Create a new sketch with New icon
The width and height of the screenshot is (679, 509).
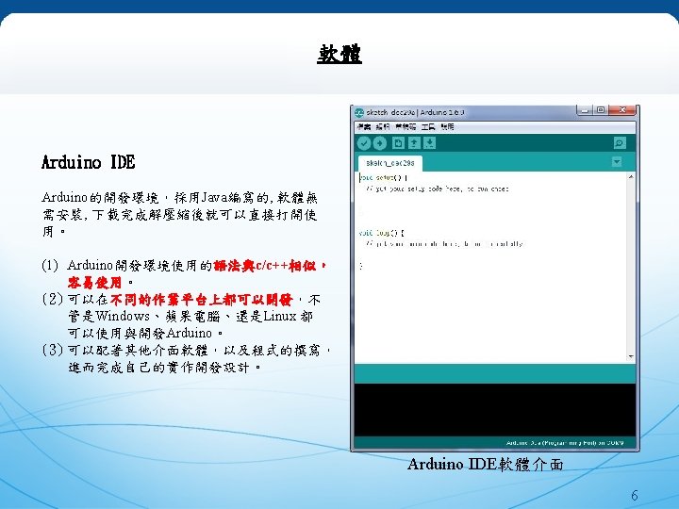click(x=398, y=143)
